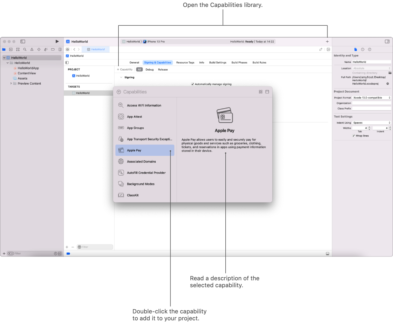
Task: Run the HelloWorld app
Action: coord(57,41)
